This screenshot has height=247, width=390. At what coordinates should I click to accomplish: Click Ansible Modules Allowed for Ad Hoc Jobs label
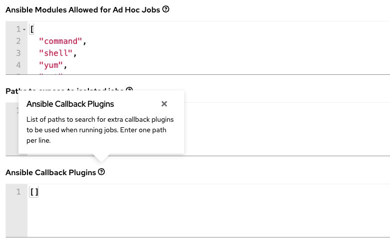click(x=83, y=9)
